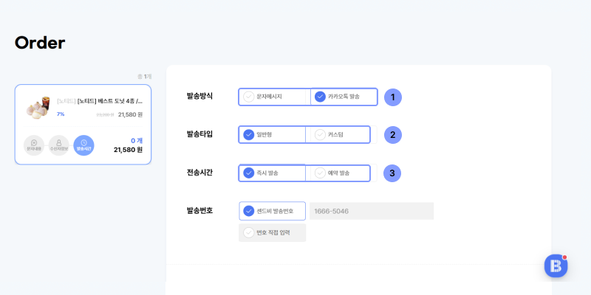This screenshot has height=295, width=591.
Task: Choose 카카오톡 발송 sending method
Action: pos(344,97)
